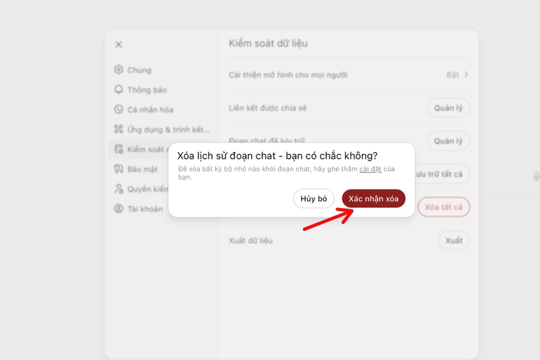Expand Cải thiện mô hình chevron
The height and width of the screenshot is (360, 540).
coord(466,74)
